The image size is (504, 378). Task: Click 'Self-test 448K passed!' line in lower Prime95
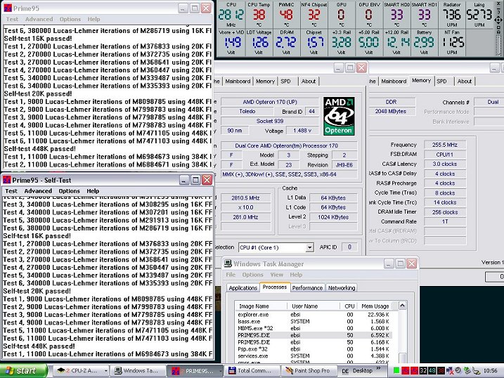coord(39,346)
